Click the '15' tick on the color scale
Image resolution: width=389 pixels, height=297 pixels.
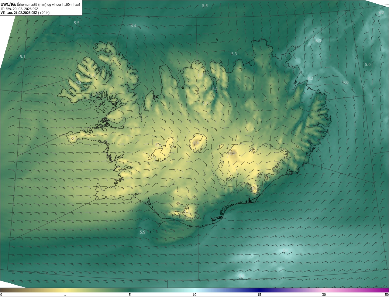tap(259, 295)
